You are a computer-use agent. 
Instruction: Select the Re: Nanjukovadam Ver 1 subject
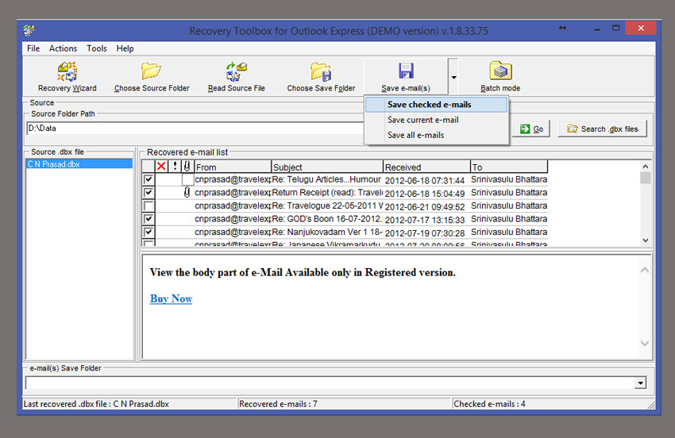coord(327,232)
